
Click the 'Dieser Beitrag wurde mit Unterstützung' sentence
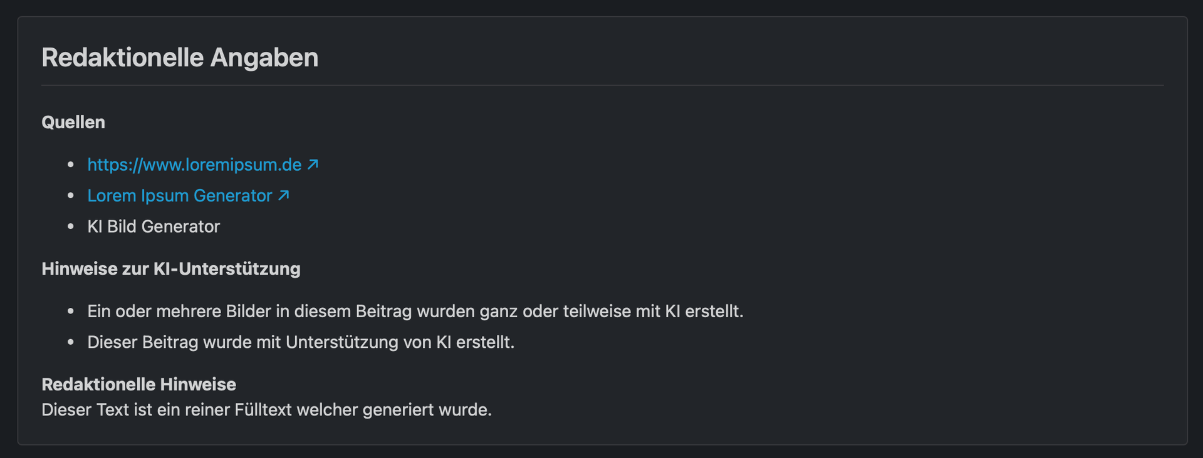(301, 342)
